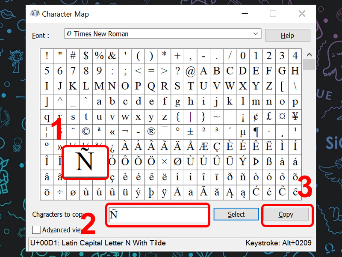This screenshot has height=257, width=342.
Task: Pick the pilcrow ¶ paragraph symbol
Action: point(256,131)
